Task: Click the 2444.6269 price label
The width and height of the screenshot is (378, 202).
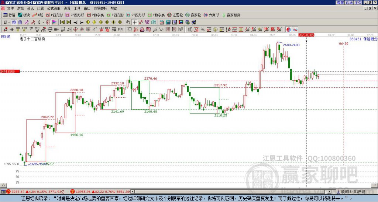Action: [x=10, y=71]
